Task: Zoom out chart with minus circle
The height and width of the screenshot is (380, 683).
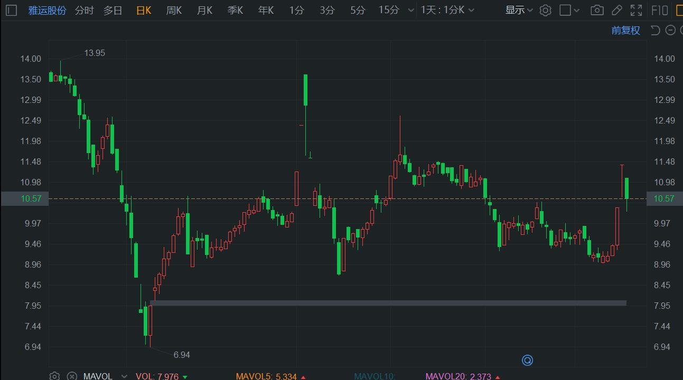Action: point(670,30)
